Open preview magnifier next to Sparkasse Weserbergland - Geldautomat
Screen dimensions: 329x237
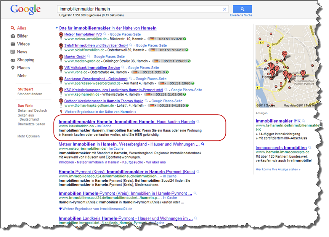pos(130,78)
